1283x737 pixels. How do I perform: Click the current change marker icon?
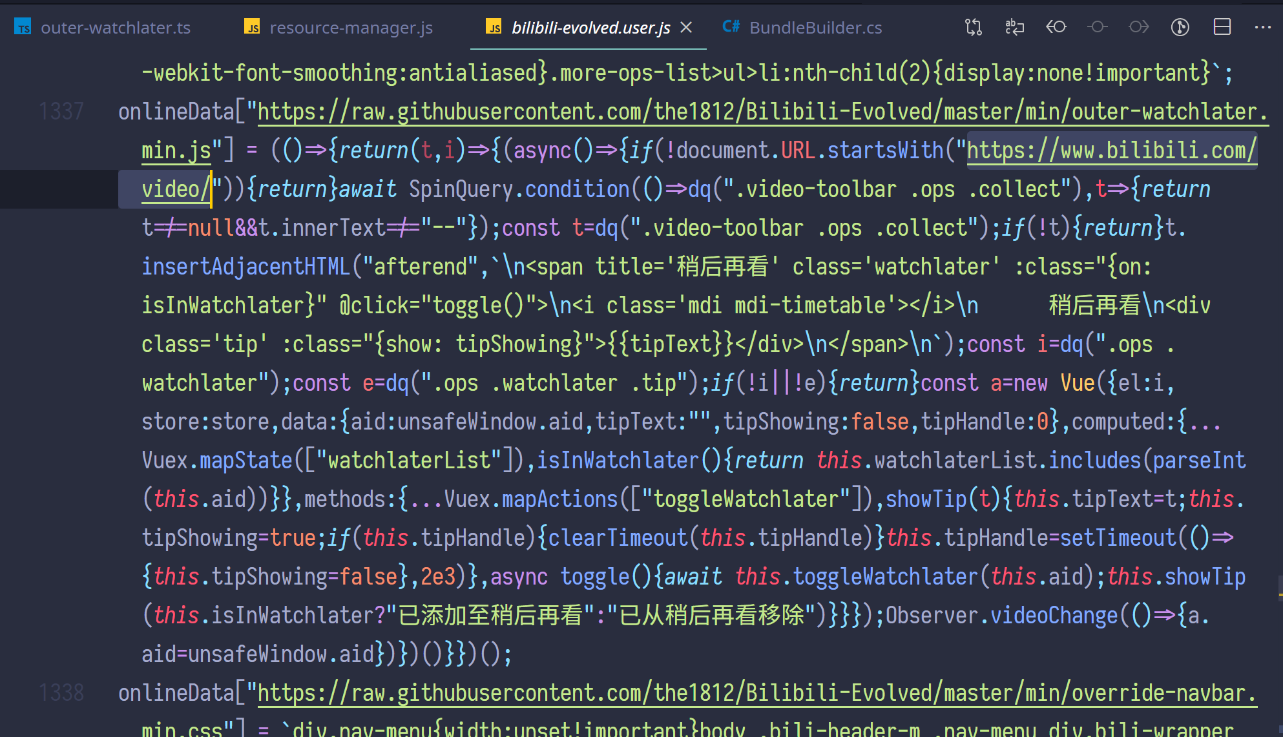pos(1097,27)
